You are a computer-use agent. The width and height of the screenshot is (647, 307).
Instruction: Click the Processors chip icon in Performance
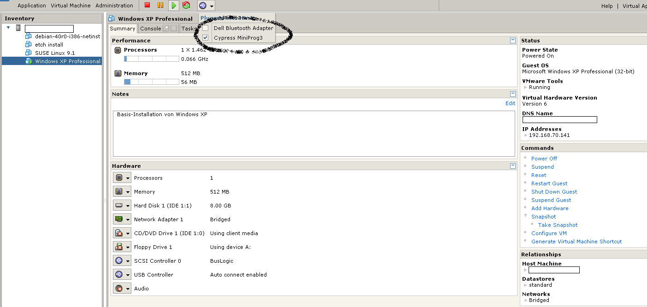coord(118,50)
